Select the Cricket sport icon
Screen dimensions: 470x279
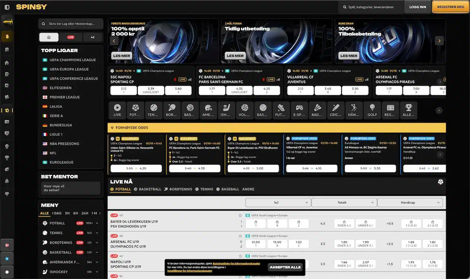336,110
